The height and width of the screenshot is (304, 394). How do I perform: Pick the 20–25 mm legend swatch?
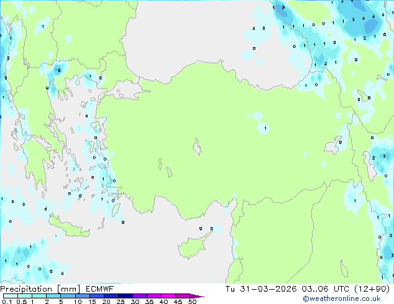point(111,296)
